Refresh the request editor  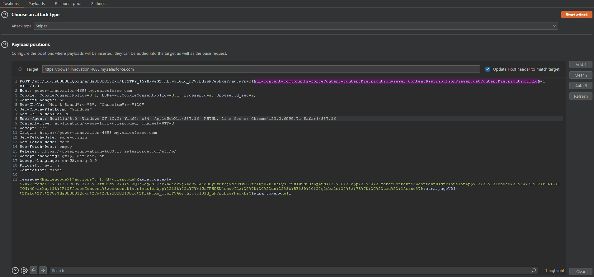point(581,96)
